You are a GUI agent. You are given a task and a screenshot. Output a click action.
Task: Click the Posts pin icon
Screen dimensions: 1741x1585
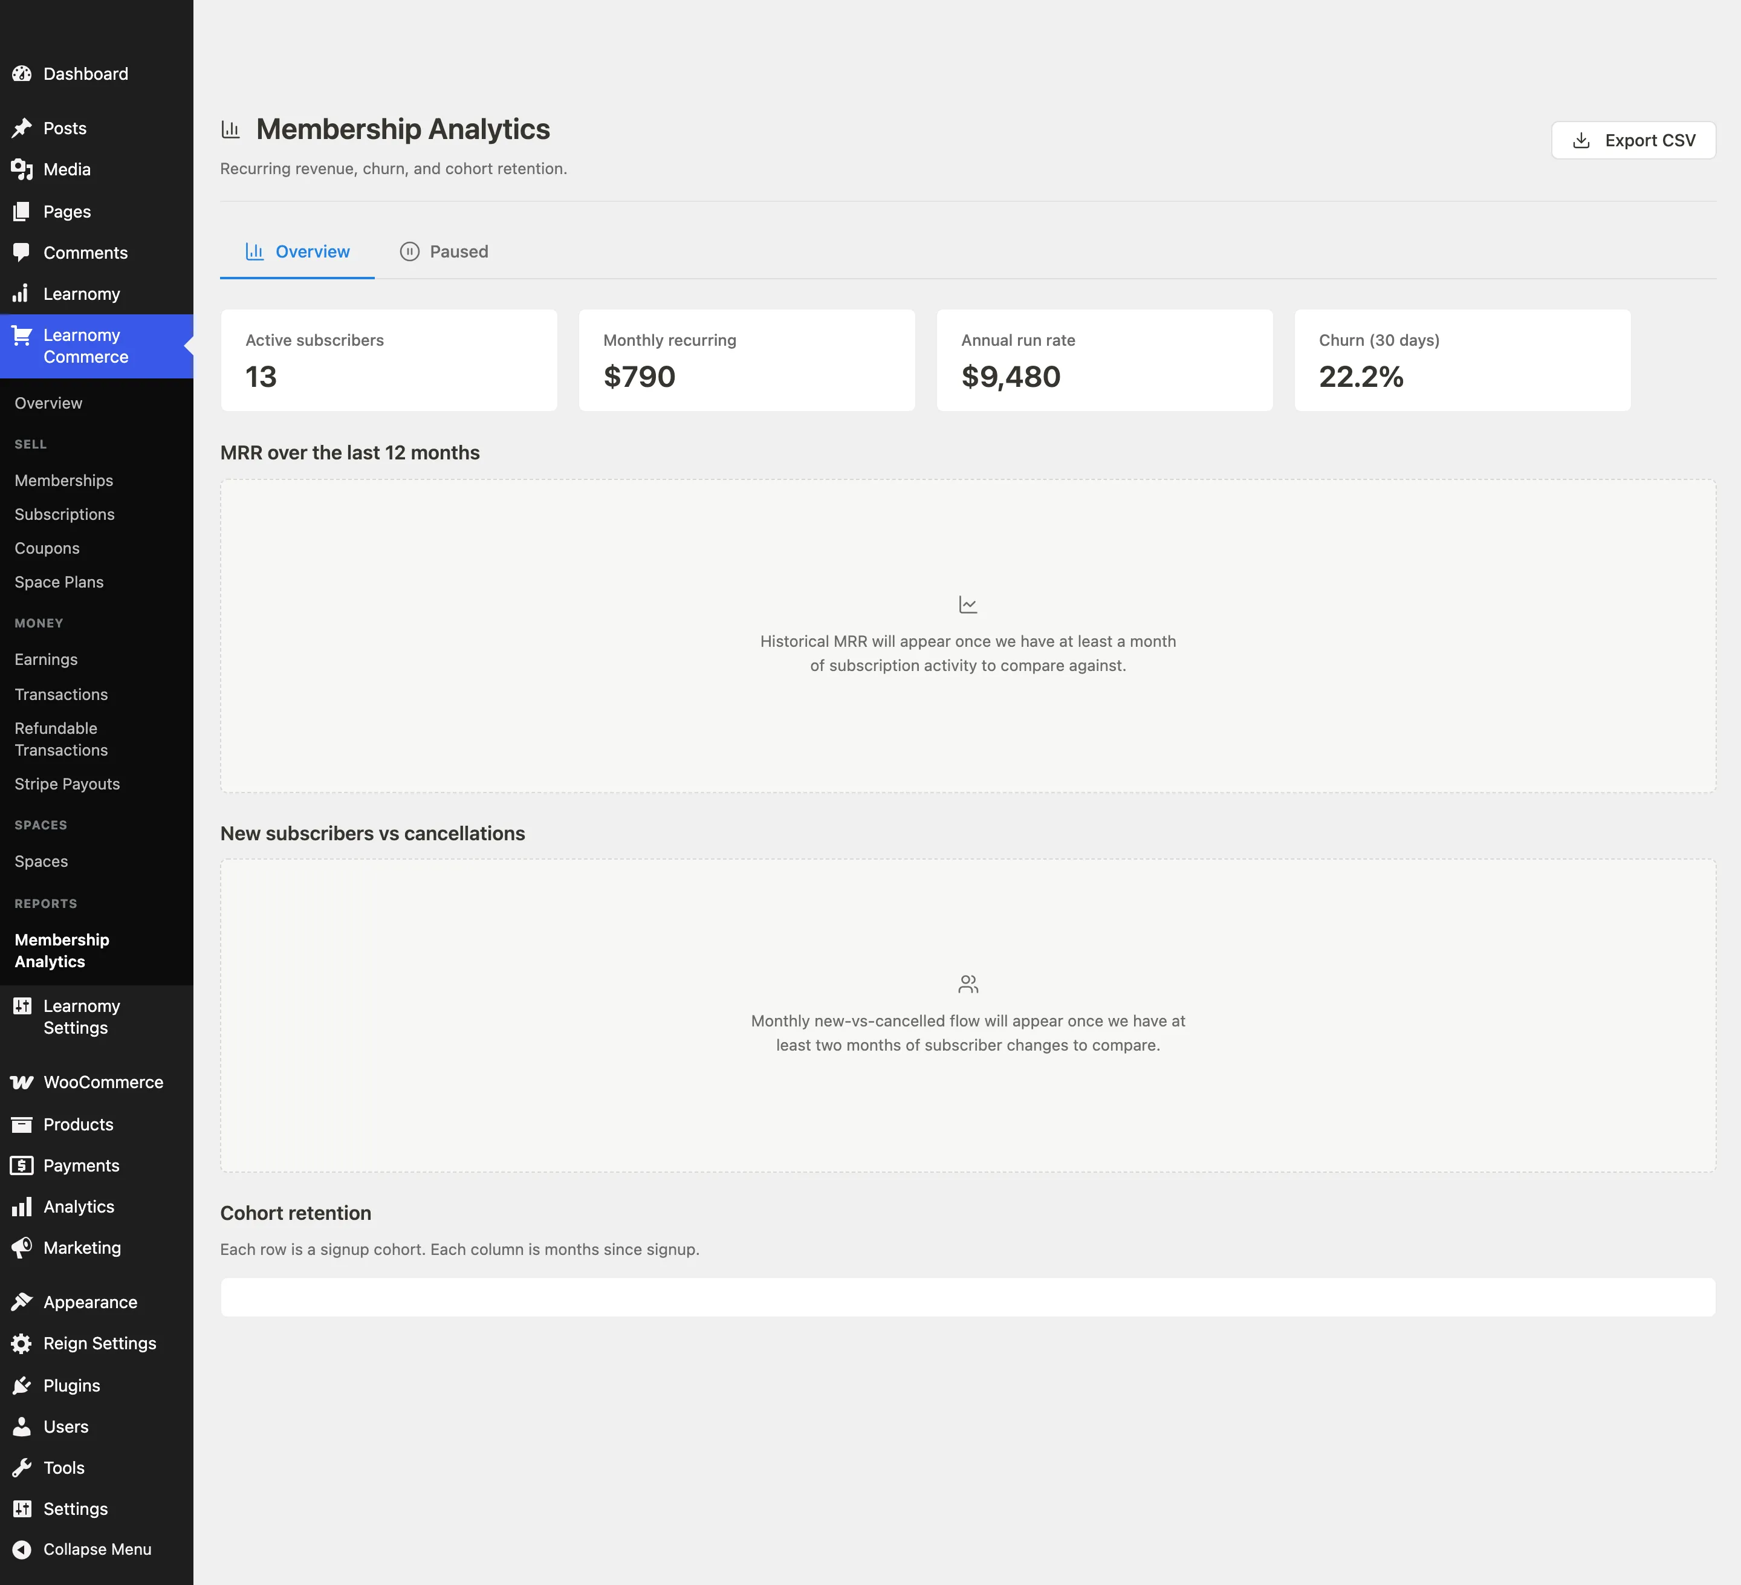pyautogui.click(x=22, y=128)
